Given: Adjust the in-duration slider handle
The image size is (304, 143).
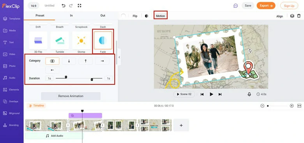Looking at the screenshot, I should coord(66,77).
